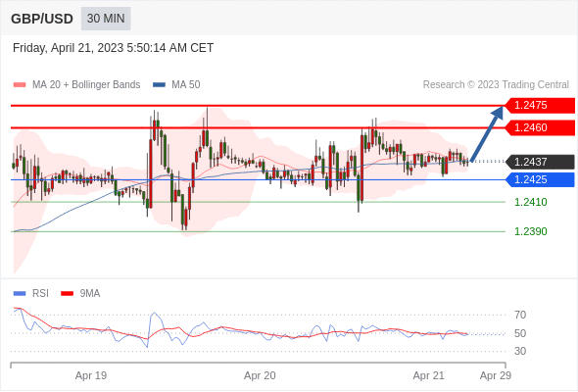Click the Apr 20 axis date

tap(260, 375)
